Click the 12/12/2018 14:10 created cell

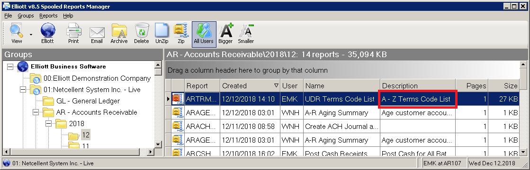250,99
